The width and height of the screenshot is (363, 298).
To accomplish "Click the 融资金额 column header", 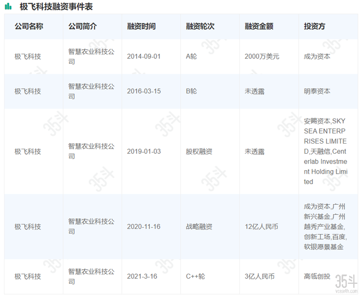I will 259,27.
